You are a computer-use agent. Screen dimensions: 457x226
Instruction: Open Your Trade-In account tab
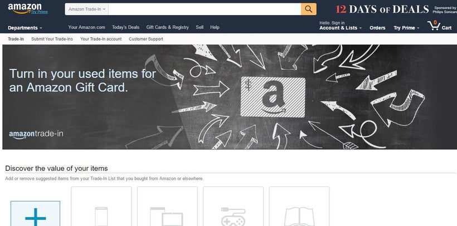101,39
